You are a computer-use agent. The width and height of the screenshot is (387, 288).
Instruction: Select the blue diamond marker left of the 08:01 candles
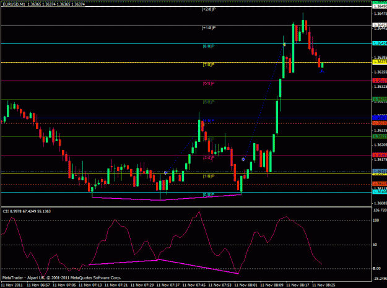coord(243,159)
